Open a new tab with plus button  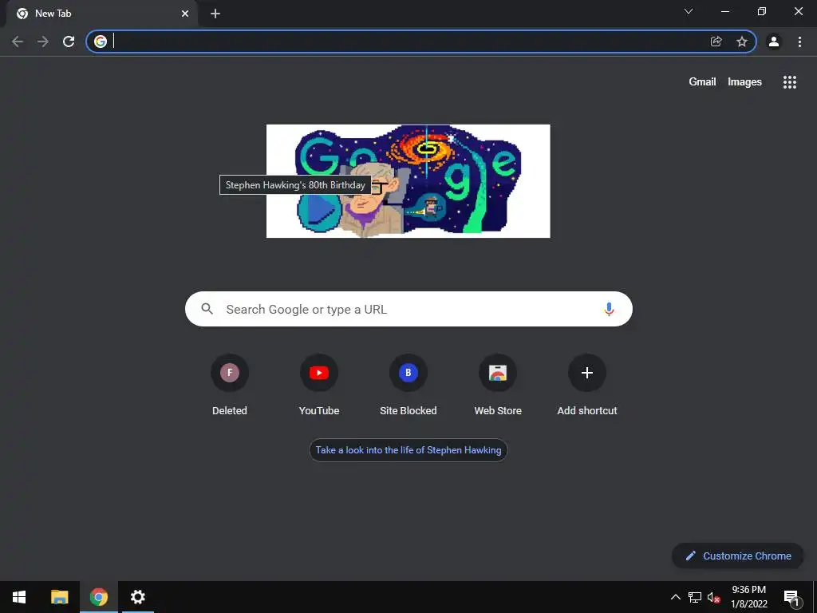tap(215, 14)
